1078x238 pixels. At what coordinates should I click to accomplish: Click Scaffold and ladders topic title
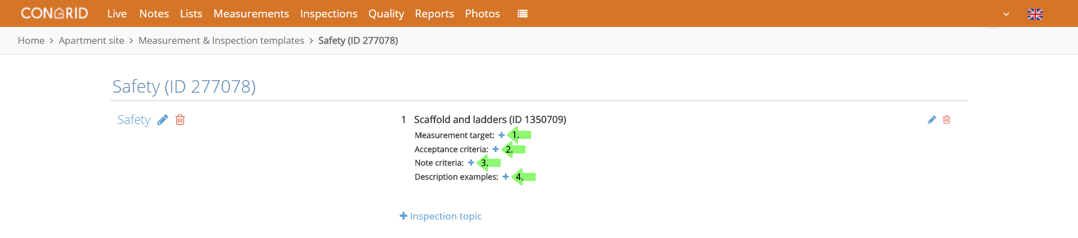490,120
